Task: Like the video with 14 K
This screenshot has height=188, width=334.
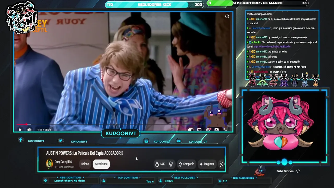Action: (160, 164)
